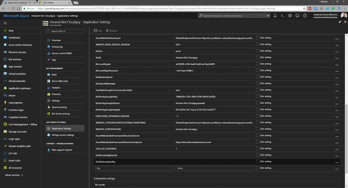
Task: Toggle Slot setting for QnASubscriptionKey
Action: (258, 162)
